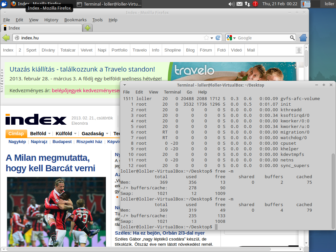The width and height of the screenshot is (336, 252).
Task: Open the Mail link in navbar
Action: pyautogui.click(x=251, y=50)
